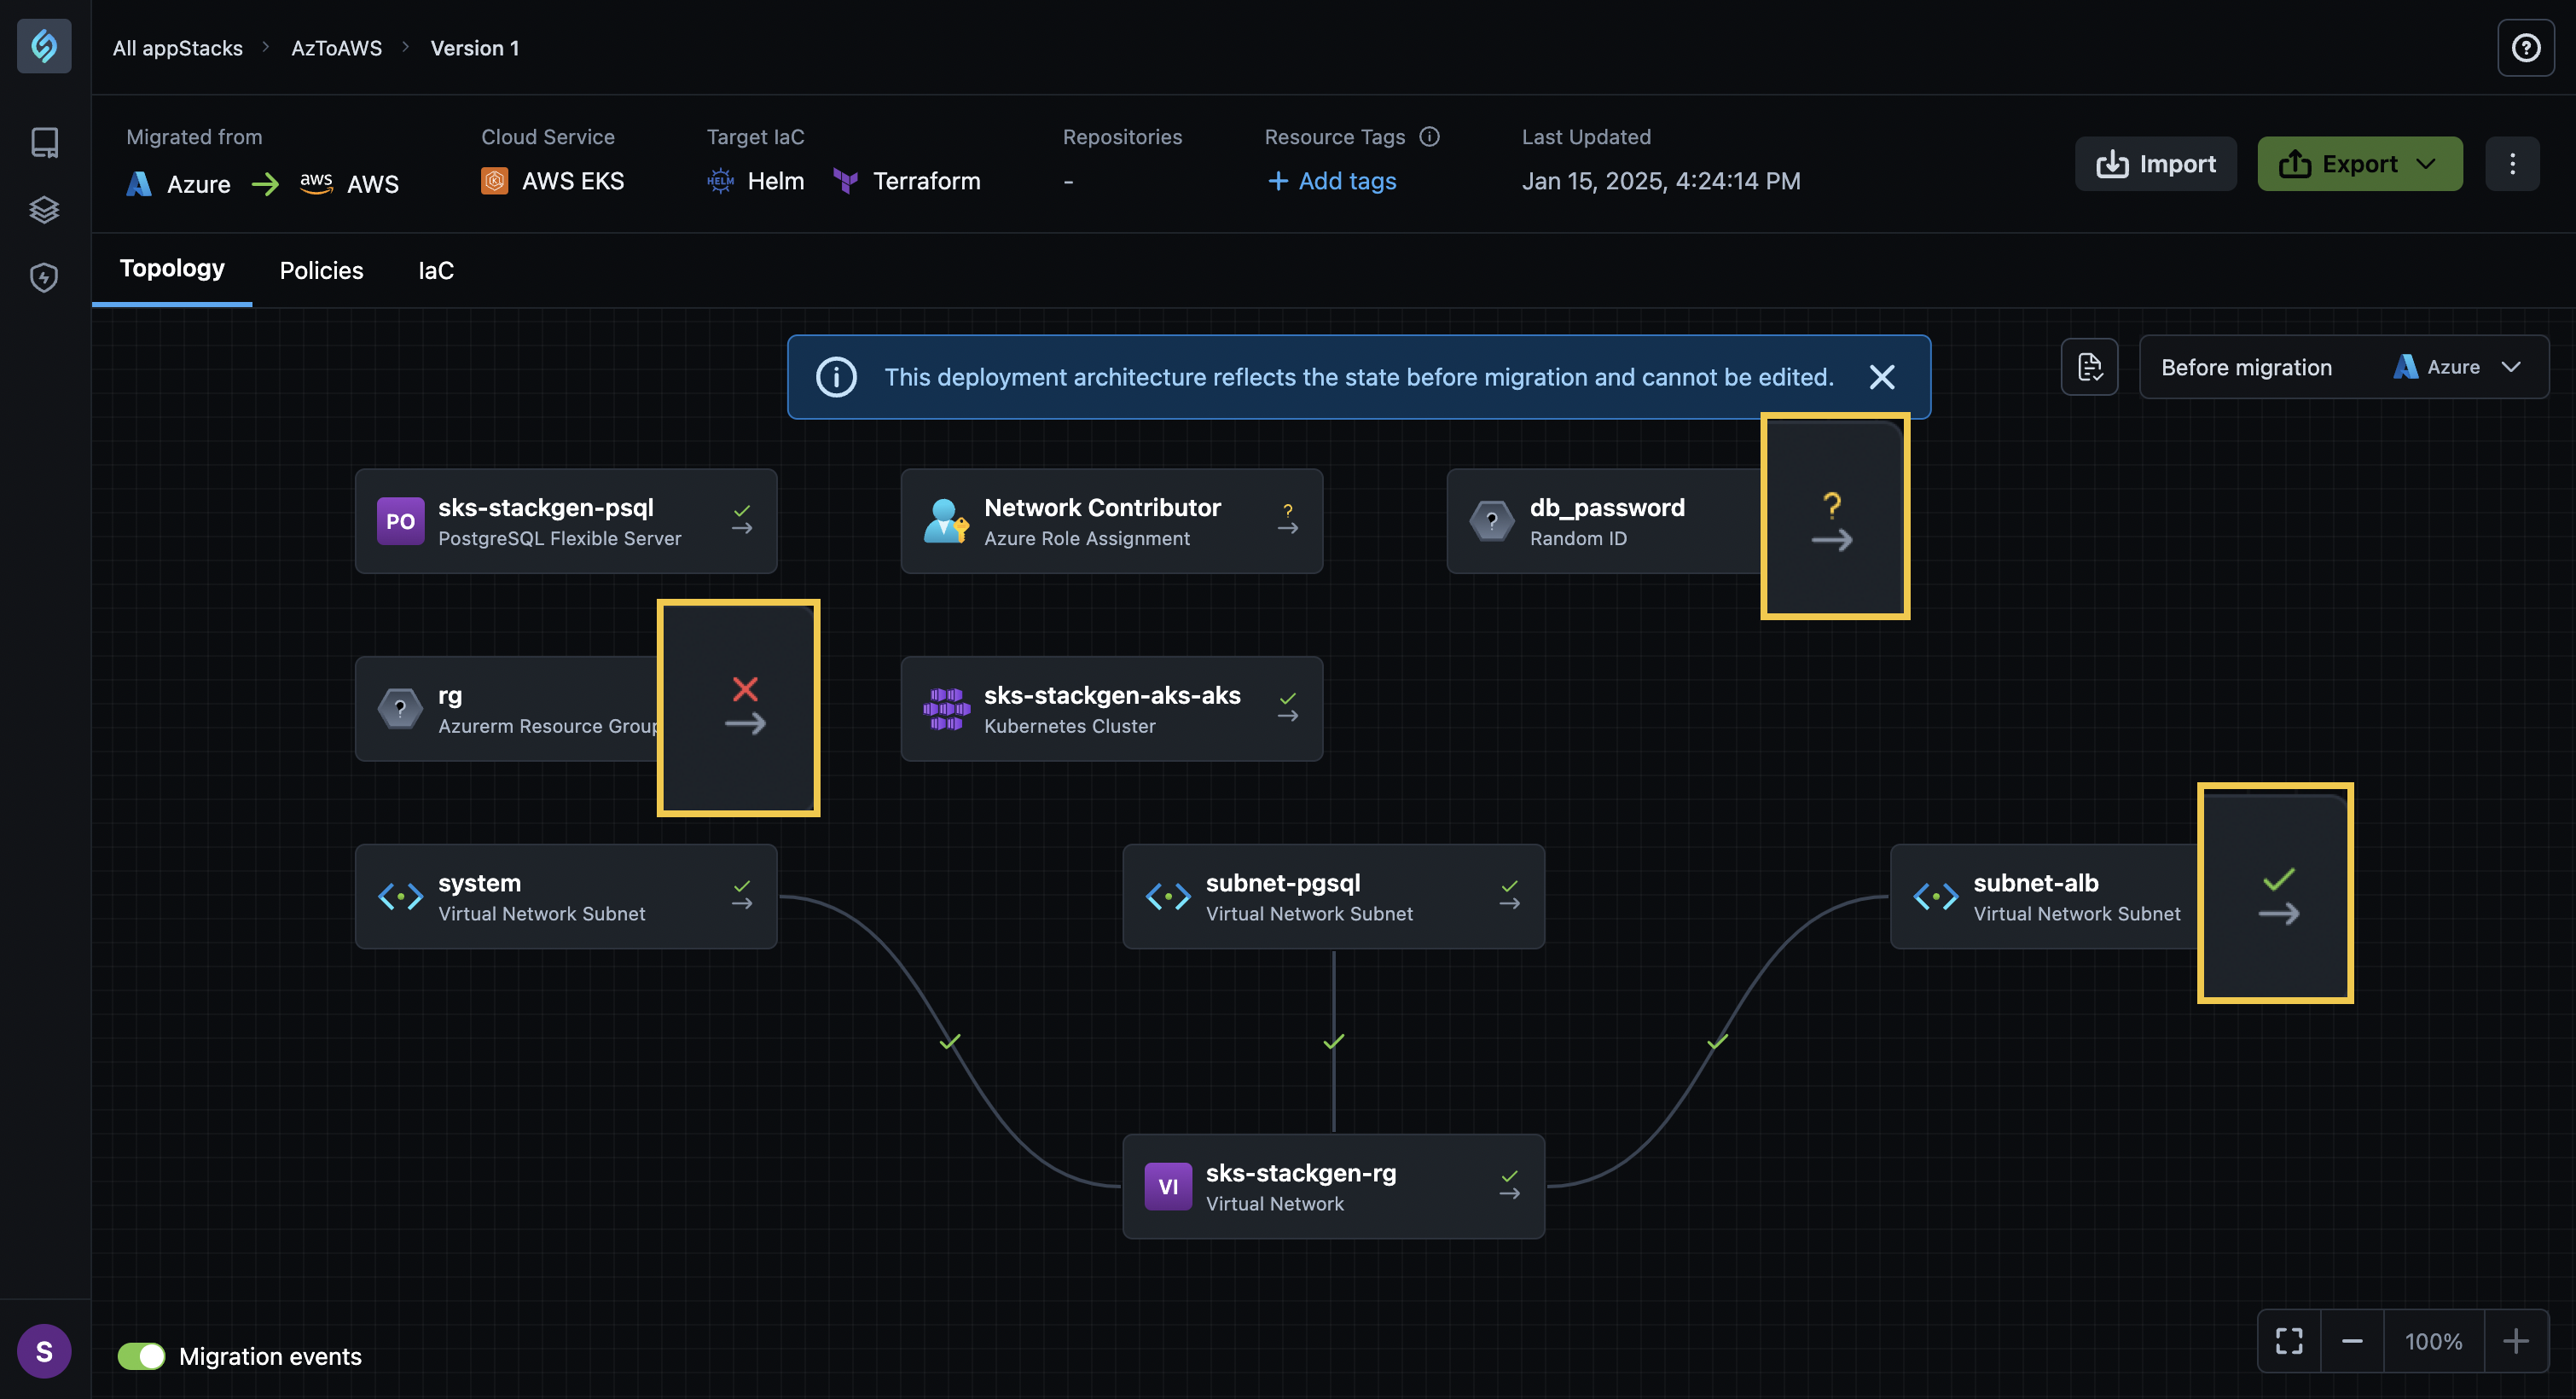Select the subnet-pgsql node
This screenshot has width=2576, height=1399.
1333,896
